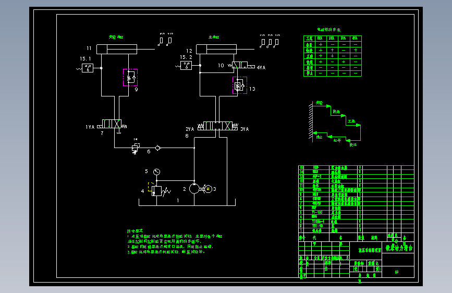Select the hydraulic pump symbol labeled 2
Image resolution: width=452 pixels, height=293 pixels.
click(194, 189)
